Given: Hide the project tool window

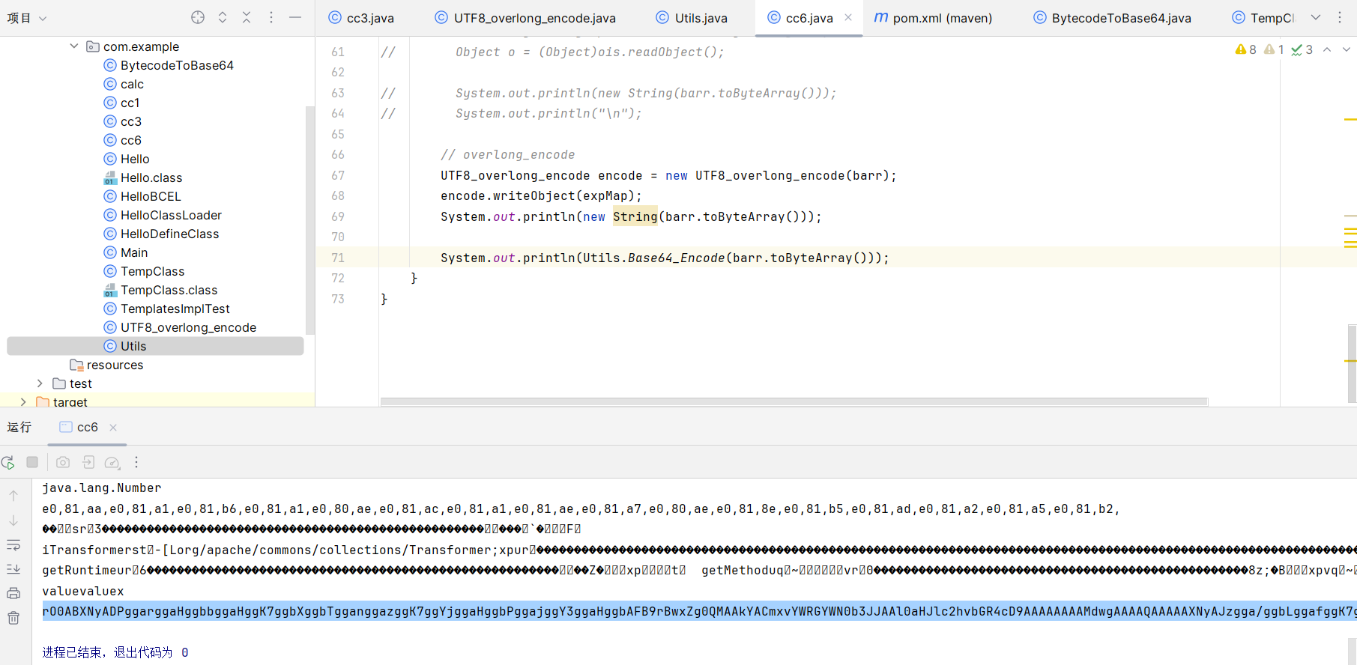Looking at the screenshot, I should pos(295,17).
